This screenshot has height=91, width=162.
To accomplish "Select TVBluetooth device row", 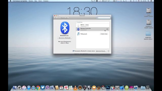I will (x=93, y=34).
